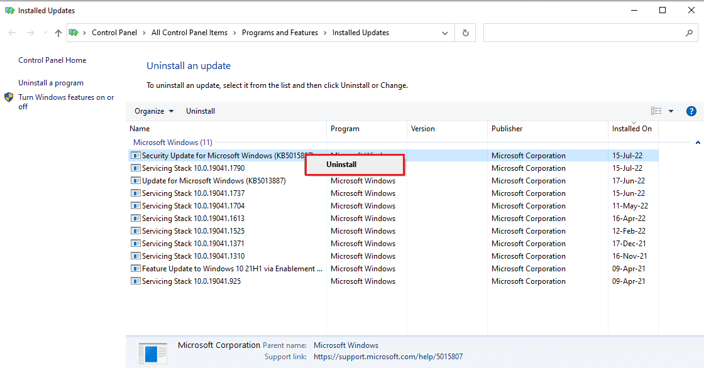Sort by the Version column header
Image resolution: width=704 pixels, height=368 pixels.
pyautogui.click(x=447, y=129)
